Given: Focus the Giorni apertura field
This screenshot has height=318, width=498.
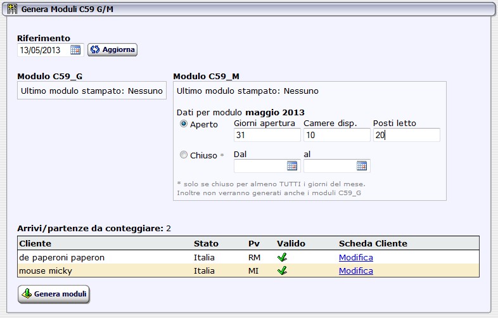Looking at the screenshot, I should (267, 135).
